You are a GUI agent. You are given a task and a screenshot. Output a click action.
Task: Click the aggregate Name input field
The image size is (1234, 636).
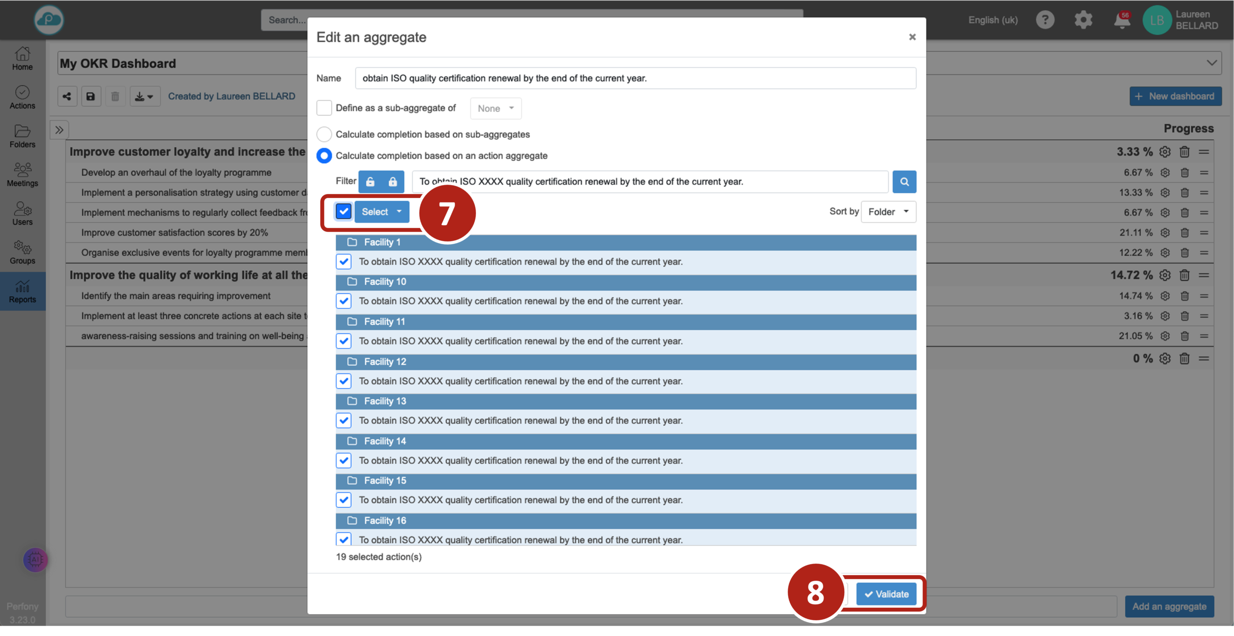(635, 78)
